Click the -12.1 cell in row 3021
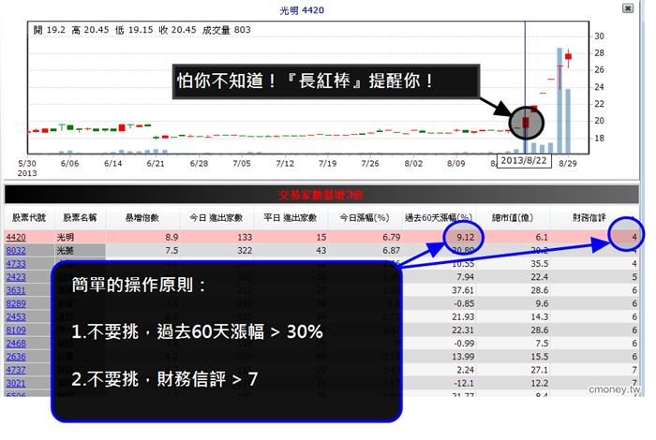656x440 pixels. pyautogui.click(x=465, y=383)
